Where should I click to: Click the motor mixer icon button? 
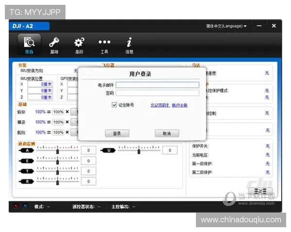click(x=260, y=191)
